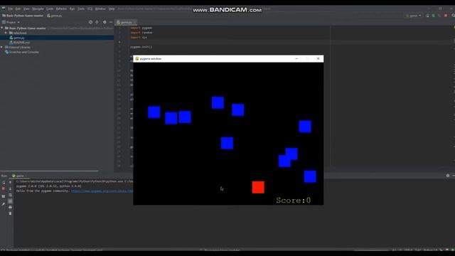Screen dimensions: 455x256
Task: Open the Refactor menu
Action: [61, 9]
